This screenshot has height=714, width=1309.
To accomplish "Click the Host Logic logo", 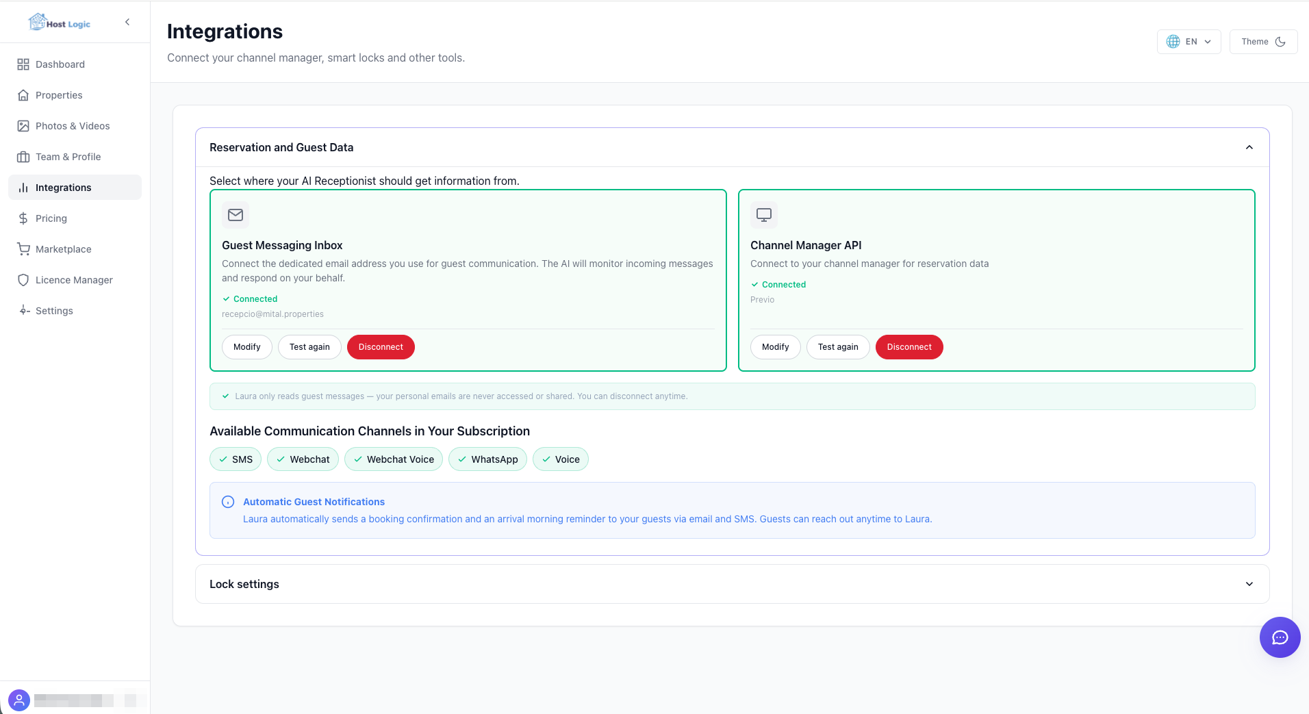I will 59,23.
